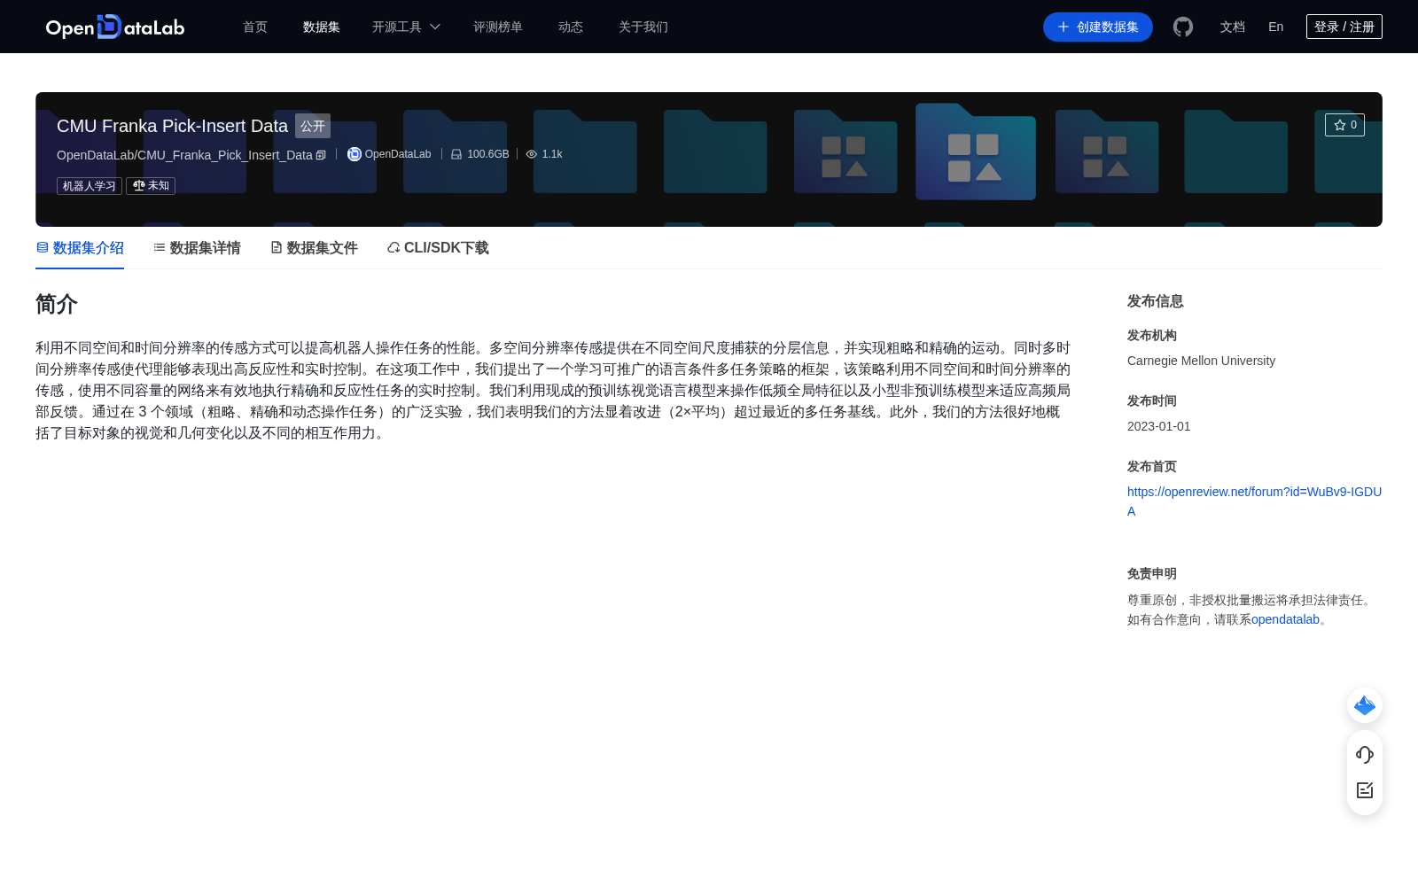1418x886 pixels.
Task: Switch to the 数据集详情 tab
Action: (197, 248)
